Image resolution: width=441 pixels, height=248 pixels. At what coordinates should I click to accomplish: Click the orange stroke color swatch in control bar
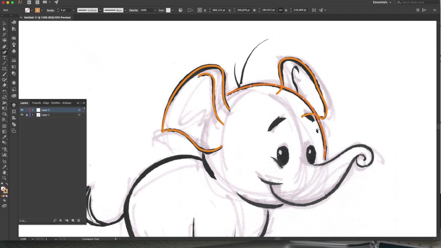click(37, 10)
